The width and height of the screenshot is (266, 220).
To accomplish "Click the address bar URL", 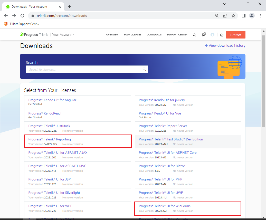I will click(62, 16).
